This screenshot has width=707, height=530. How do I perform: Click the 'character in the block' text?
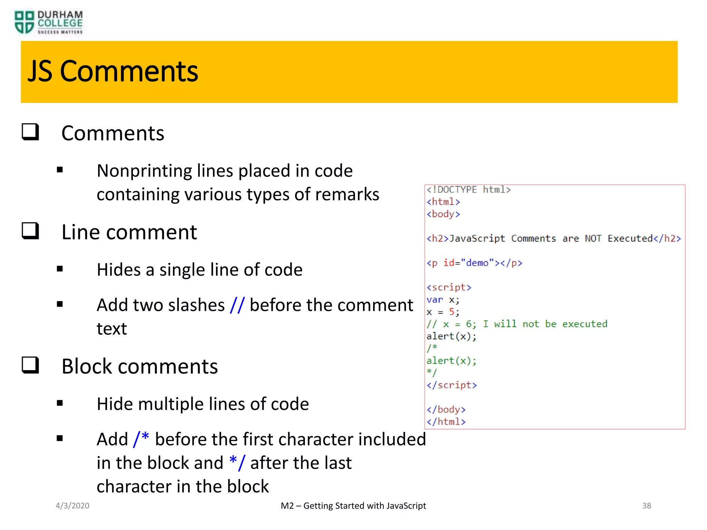(x=183, y=486)
